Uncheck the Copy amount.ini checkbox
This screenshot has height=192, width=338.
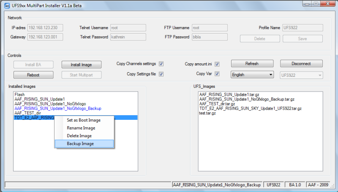pyautogui.click(x=217, y=64)
